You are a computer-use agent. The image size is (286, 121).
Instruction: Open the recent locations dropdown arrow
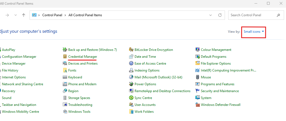click(15, 15)
